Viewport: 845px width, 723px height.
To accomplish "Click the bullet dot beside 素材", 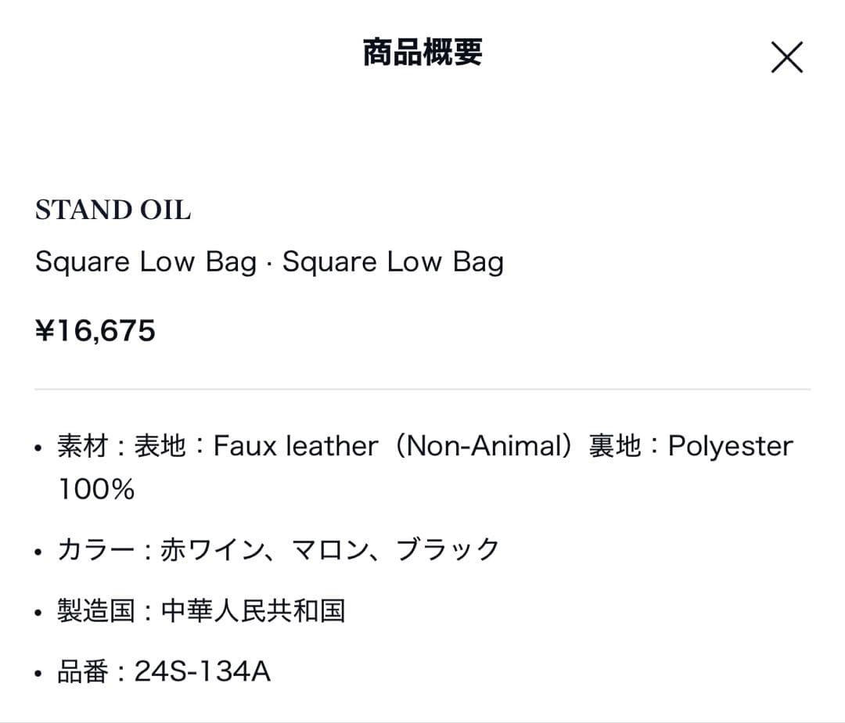I will coord(37,448).
